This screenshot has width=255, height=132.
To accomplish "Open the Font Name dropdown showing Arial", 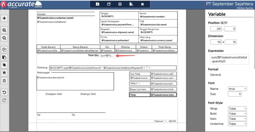I will (x=237, y=89).
